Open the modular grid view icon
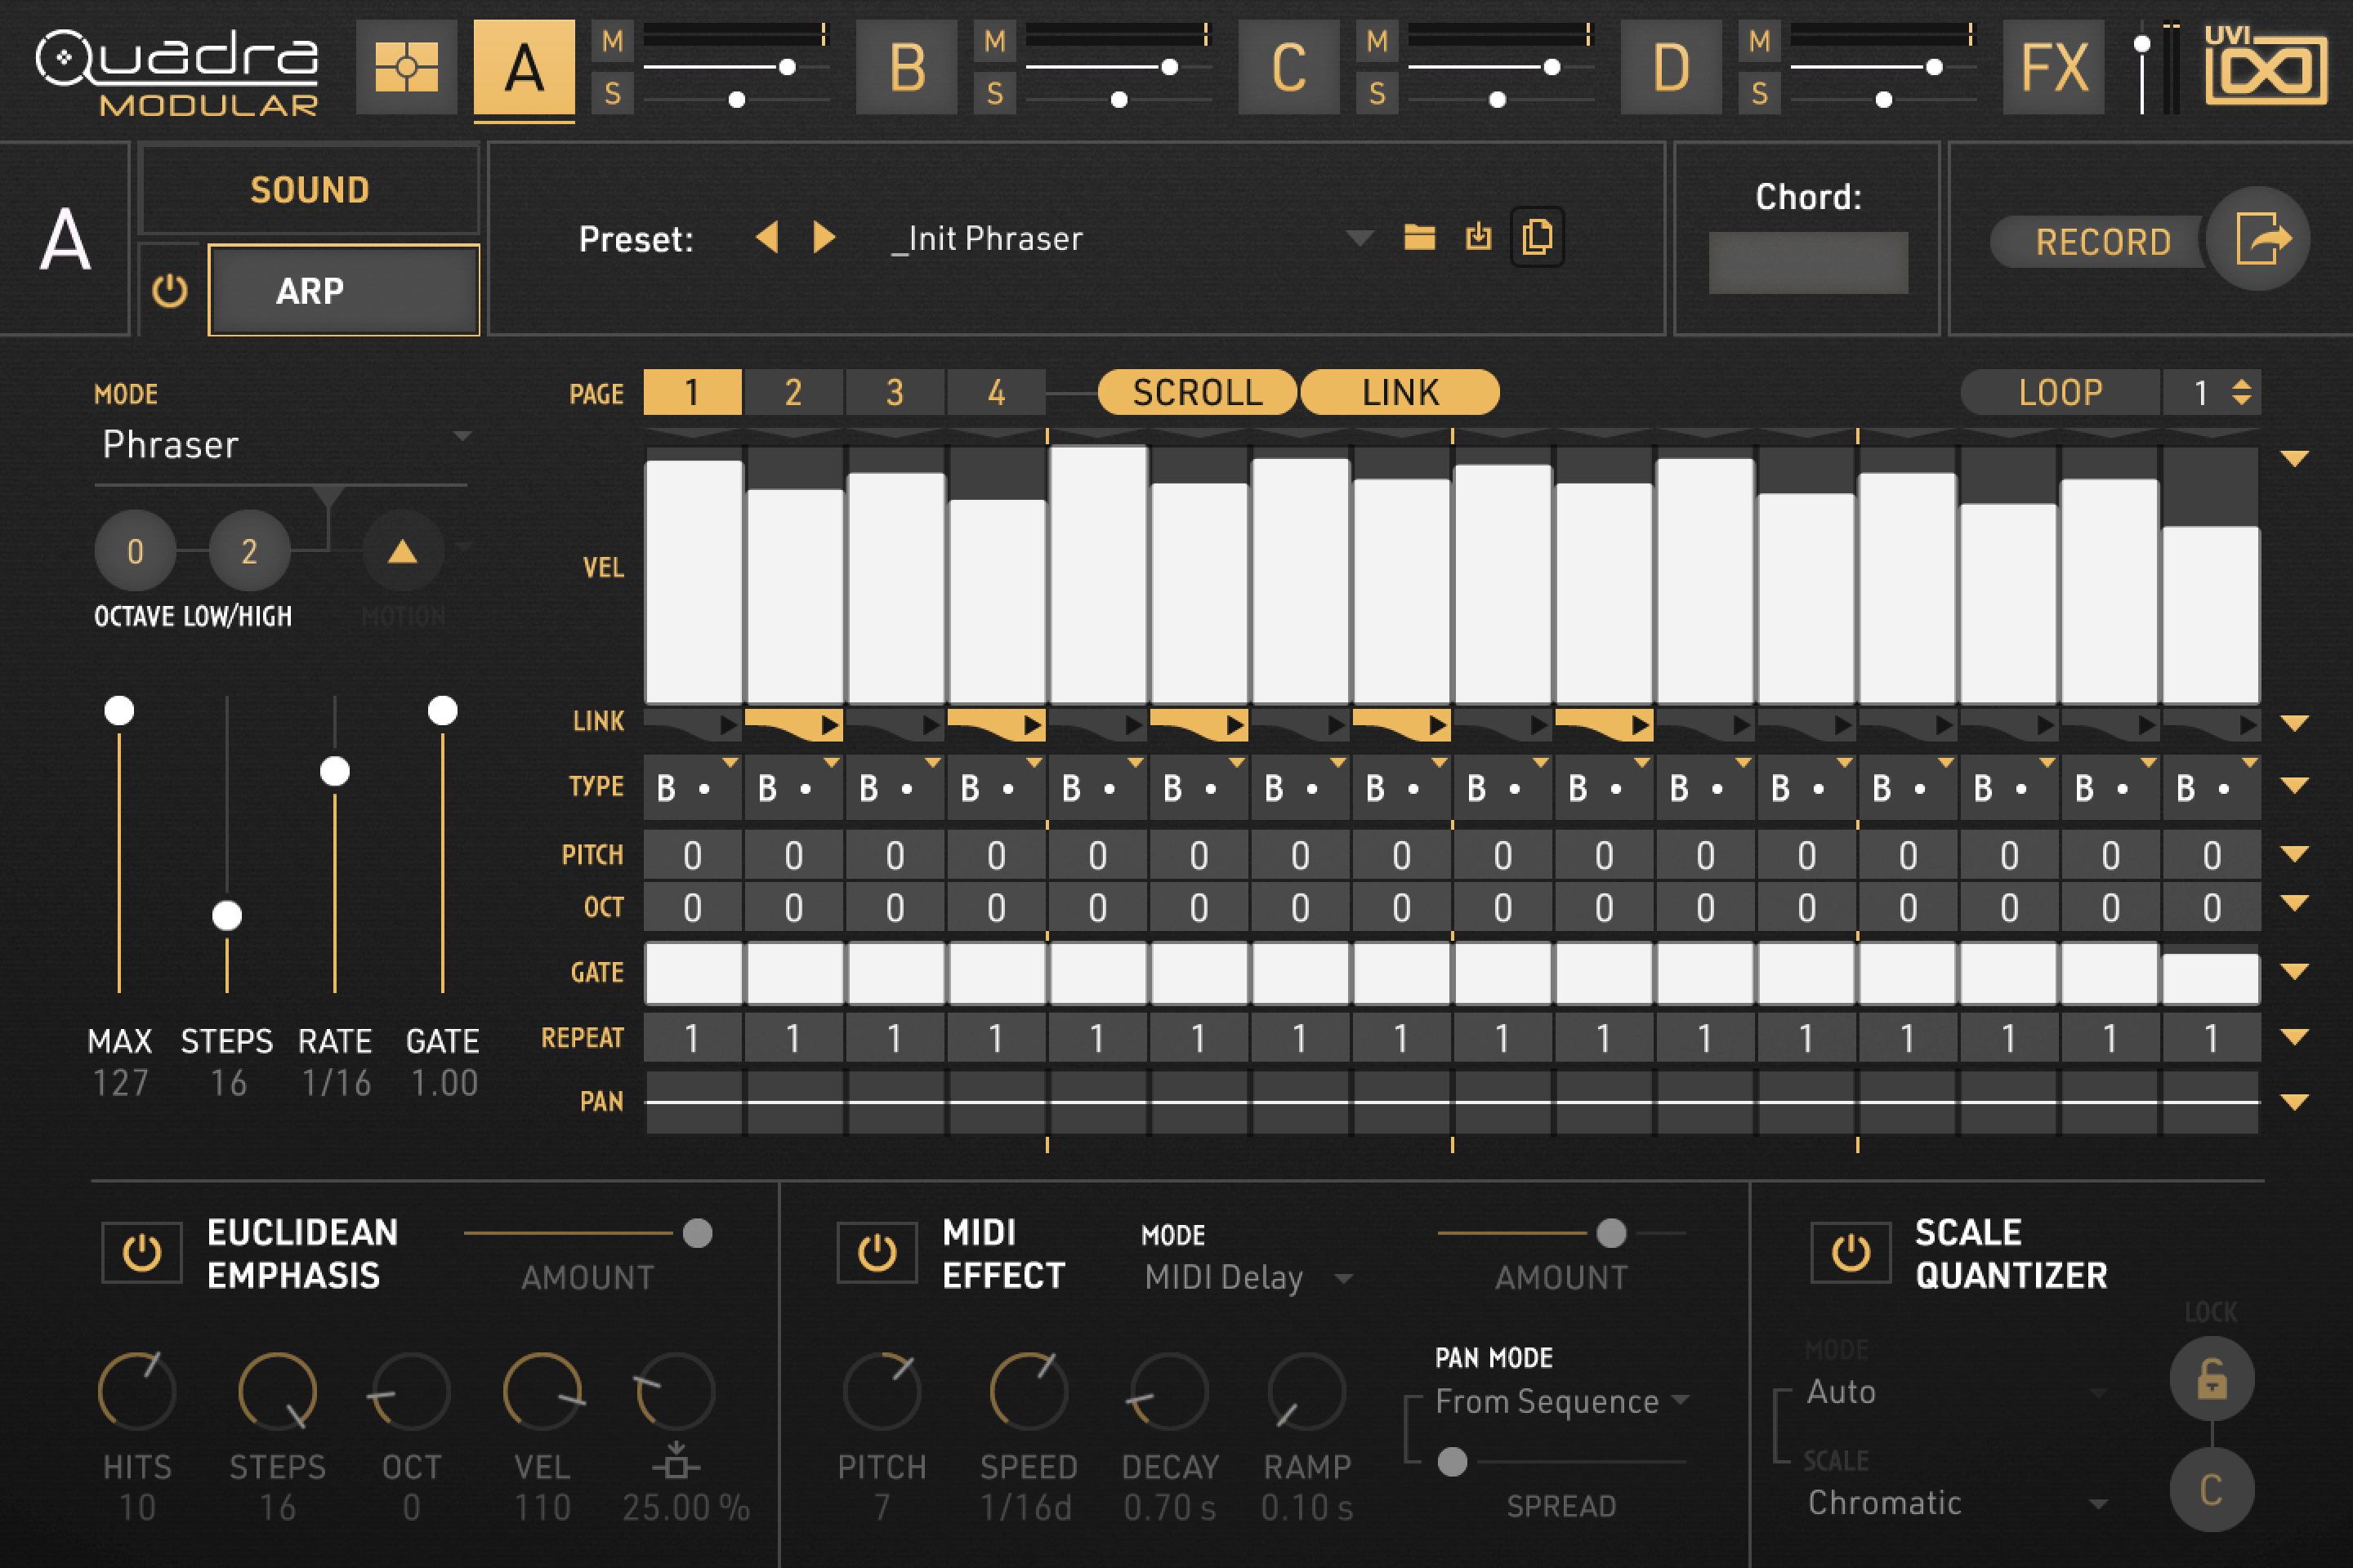 [406, 68]
